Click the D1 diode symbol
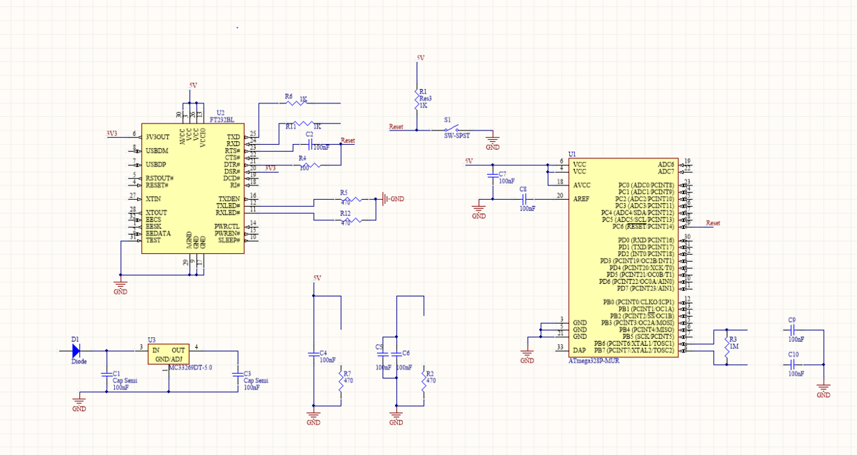Image resolution: width=857 pixels, height=455 pixels. tap(76, 350)
